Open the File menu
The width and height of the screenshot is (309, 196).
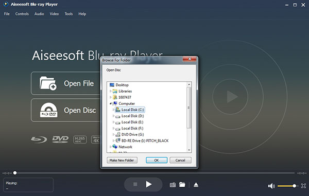coord(7,14)
